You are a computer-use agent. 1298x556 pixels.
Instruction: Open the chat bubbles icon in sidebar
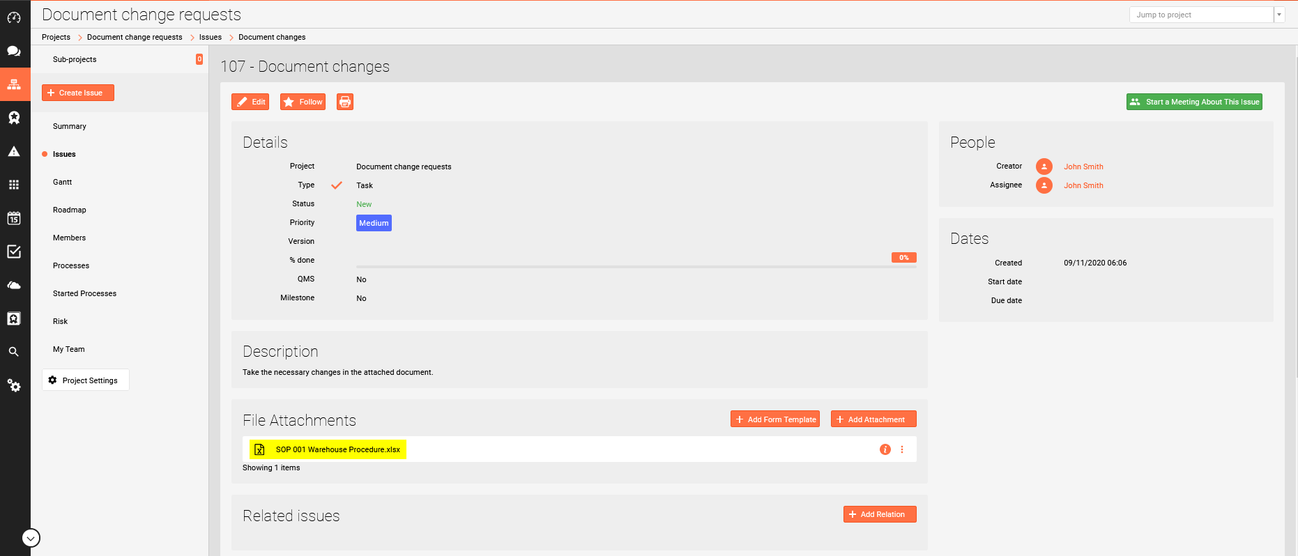[x=14, y=51]
